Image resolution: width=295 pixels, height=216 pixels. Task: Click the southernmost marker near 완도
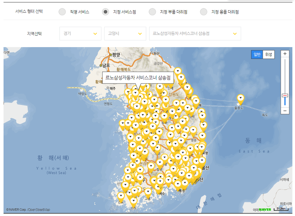[134, 202]
